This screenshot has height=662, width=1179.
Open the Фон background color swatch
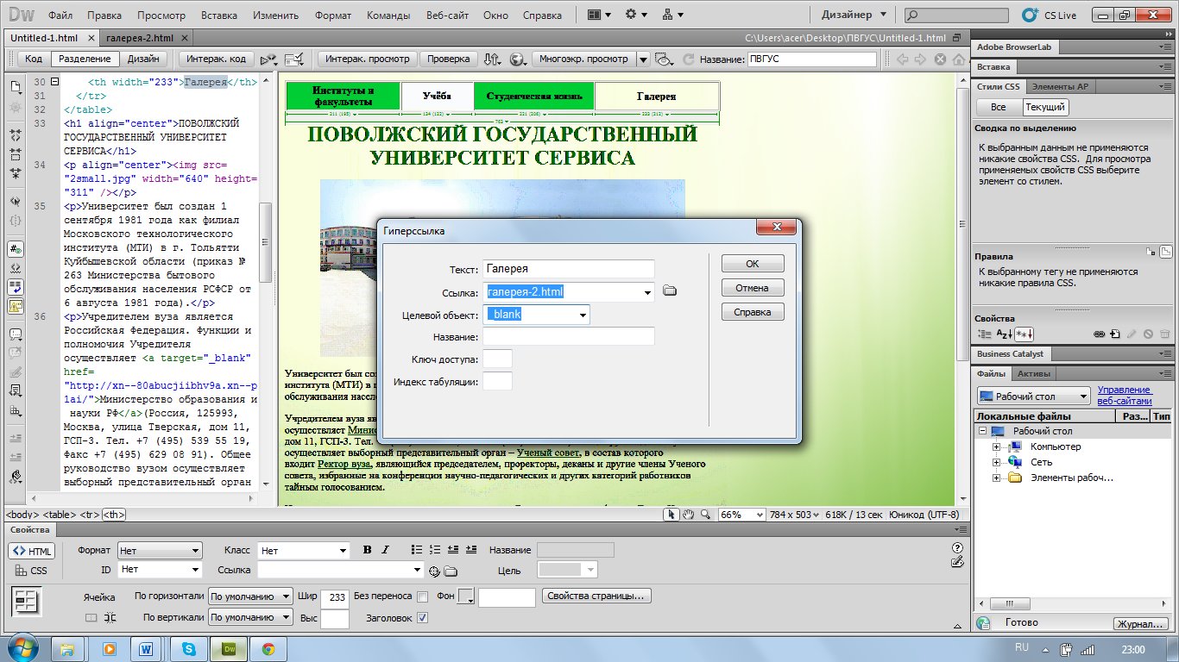pos(466,596)
